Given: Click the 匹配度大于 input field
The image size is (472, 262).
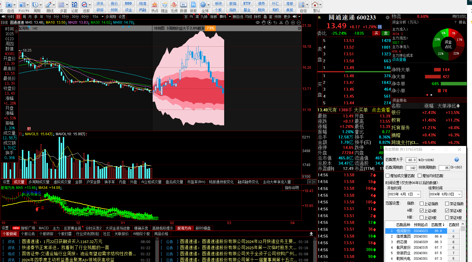Looking at the screenshot, I should tap(411, 160).
